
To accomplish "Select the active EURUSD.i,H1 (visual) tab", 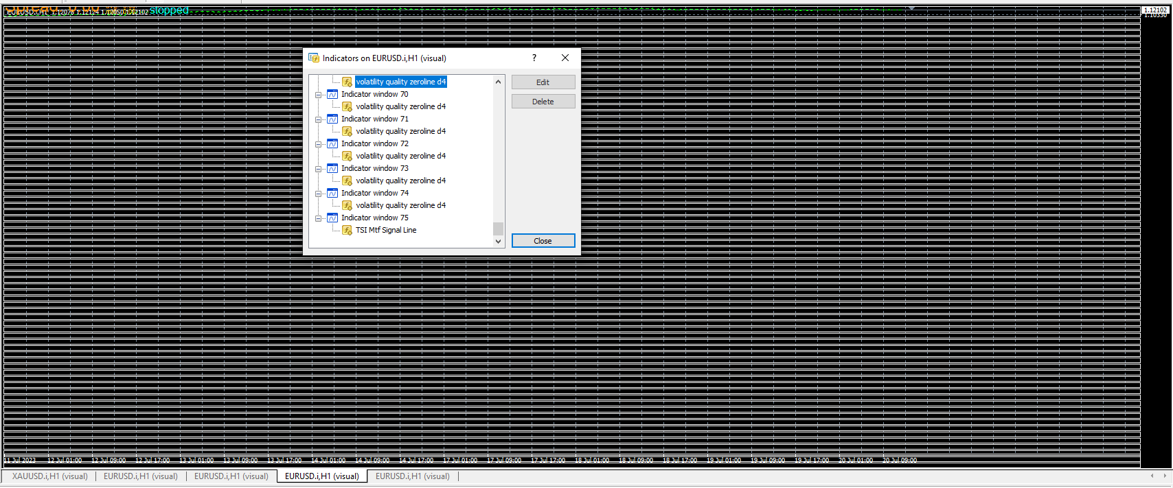I will point(322,476).
